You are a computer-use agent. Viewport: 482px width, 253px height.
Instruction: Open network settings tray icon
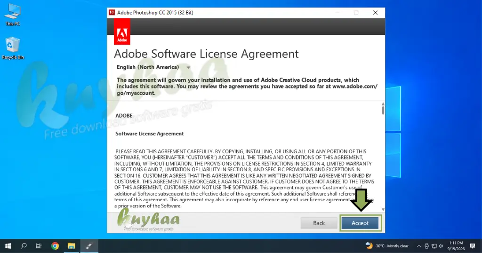click(x=434, y=246)
